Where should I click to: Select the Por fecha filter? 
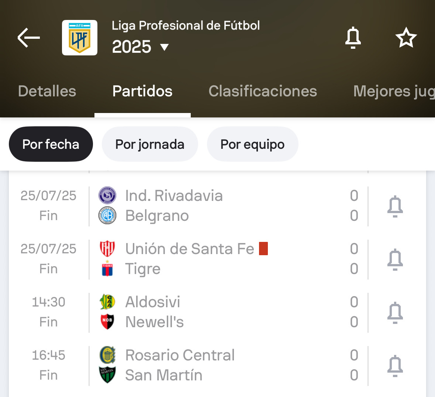[x=51, y=144]
